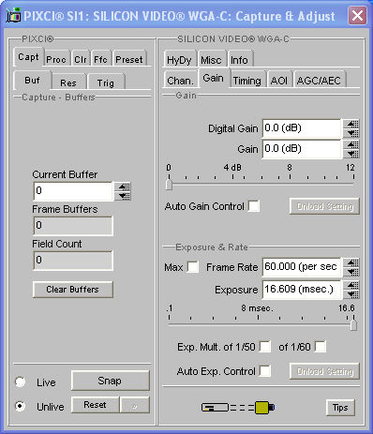Click the Snap button
The width and height of the screenshot is (373, 434).
click(x=111, y=381)
